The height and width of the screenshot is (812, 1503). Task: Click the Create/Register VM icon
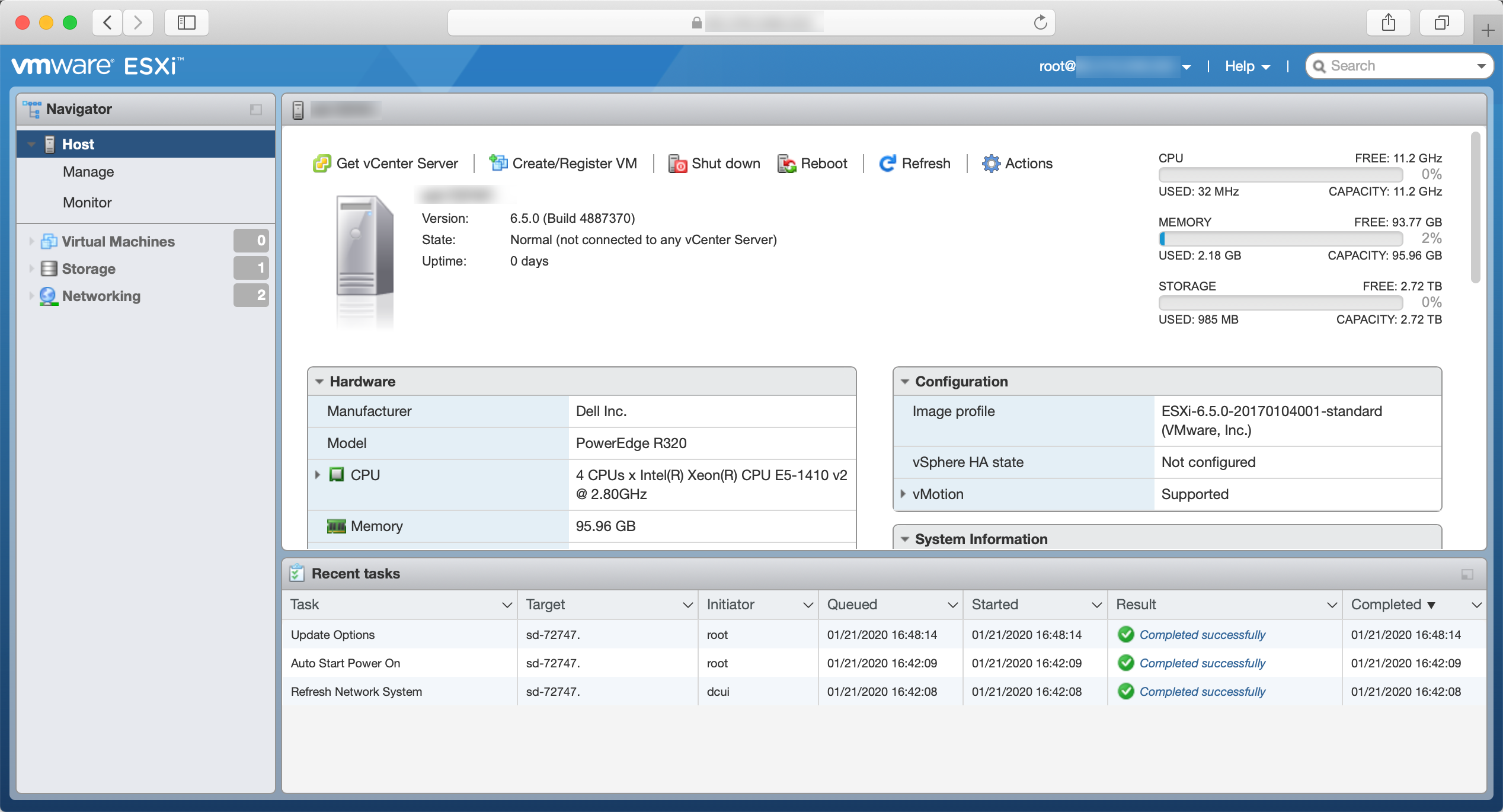(498, 163)
